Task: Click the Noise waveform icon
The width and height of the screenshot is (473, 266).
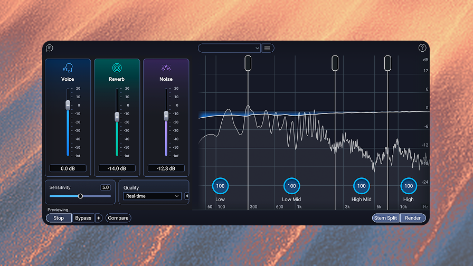Action: click(166, 68)
